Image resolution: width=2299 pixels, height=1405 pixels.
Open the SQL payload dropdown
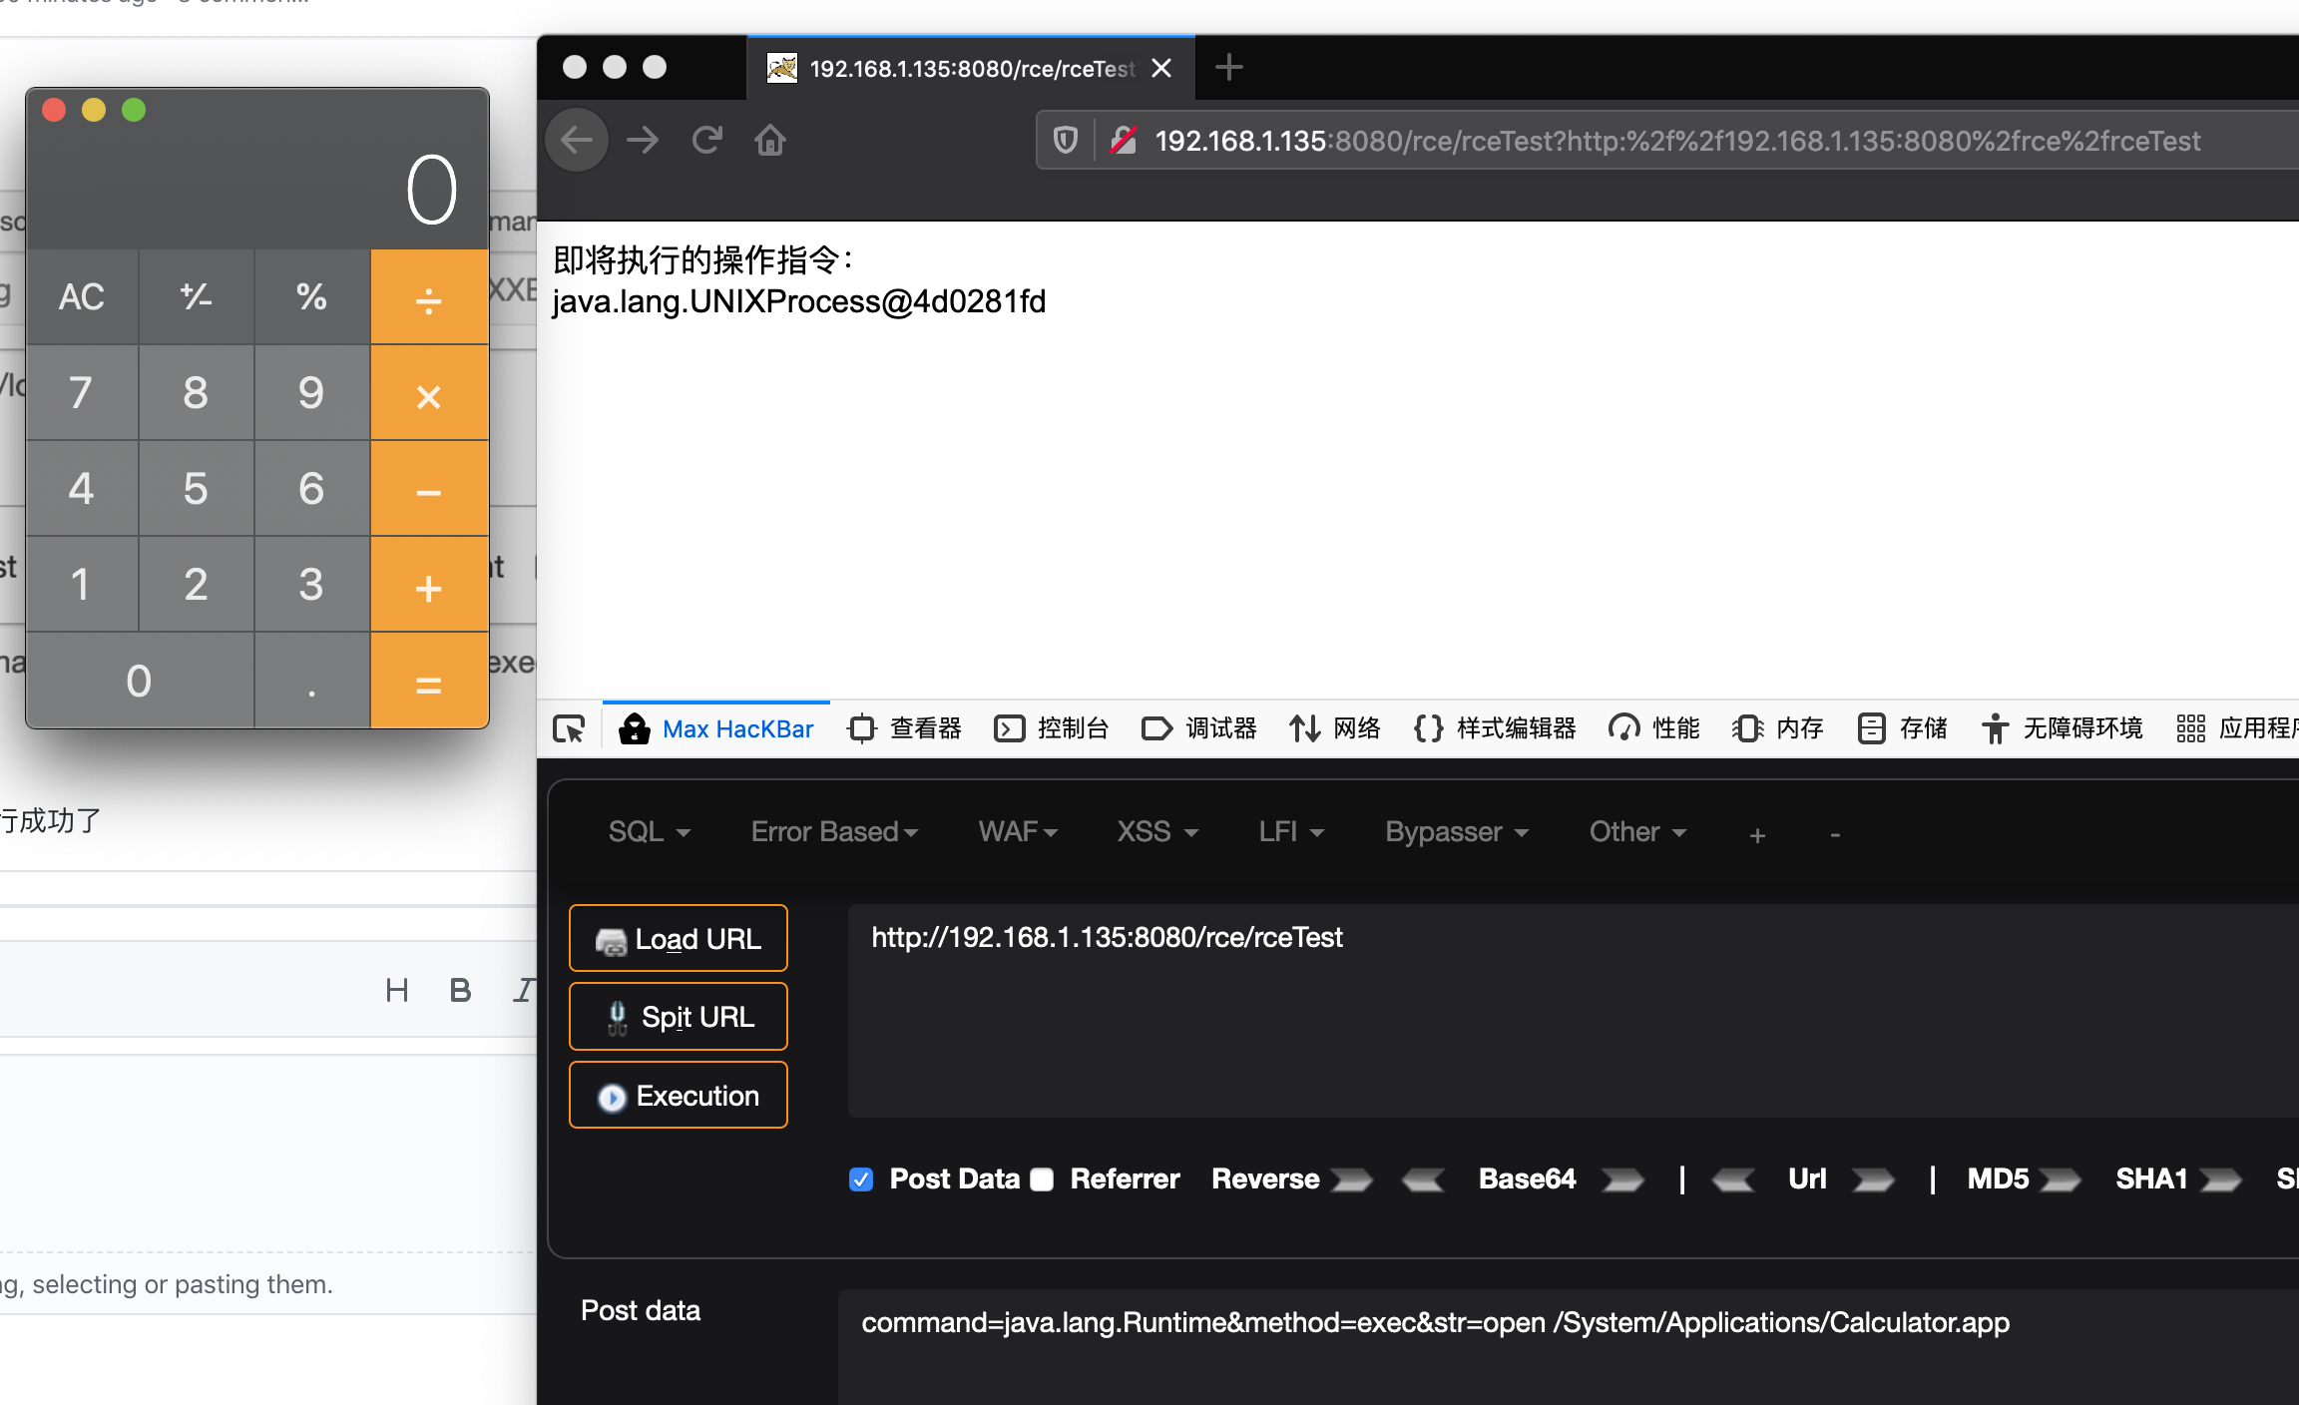(649, 831)
